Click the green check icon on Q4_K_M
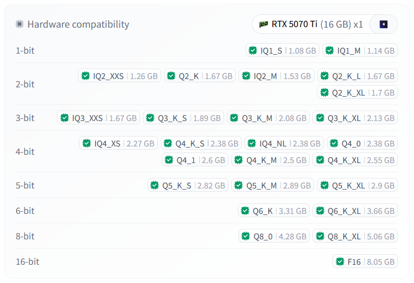Screen dimensions: 414x283 click(238, 160)
